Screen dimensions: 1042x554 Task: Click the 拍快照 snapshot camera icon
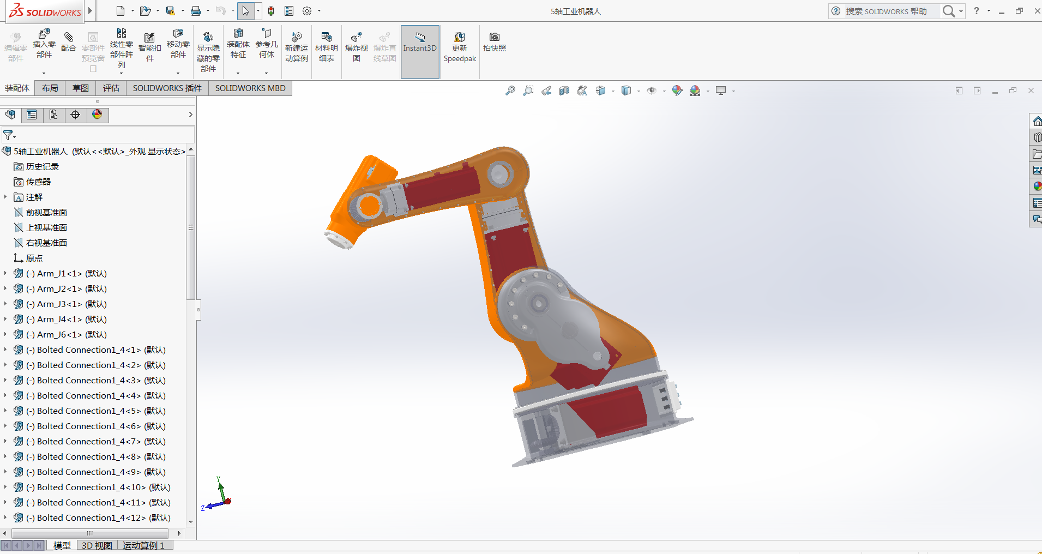(x=494, y=37)
